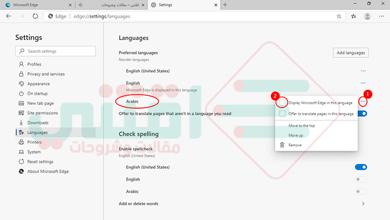Close the Settings tab
This screenshot has height=220, width=390.
pyautogui.click(x=216, y=5)
